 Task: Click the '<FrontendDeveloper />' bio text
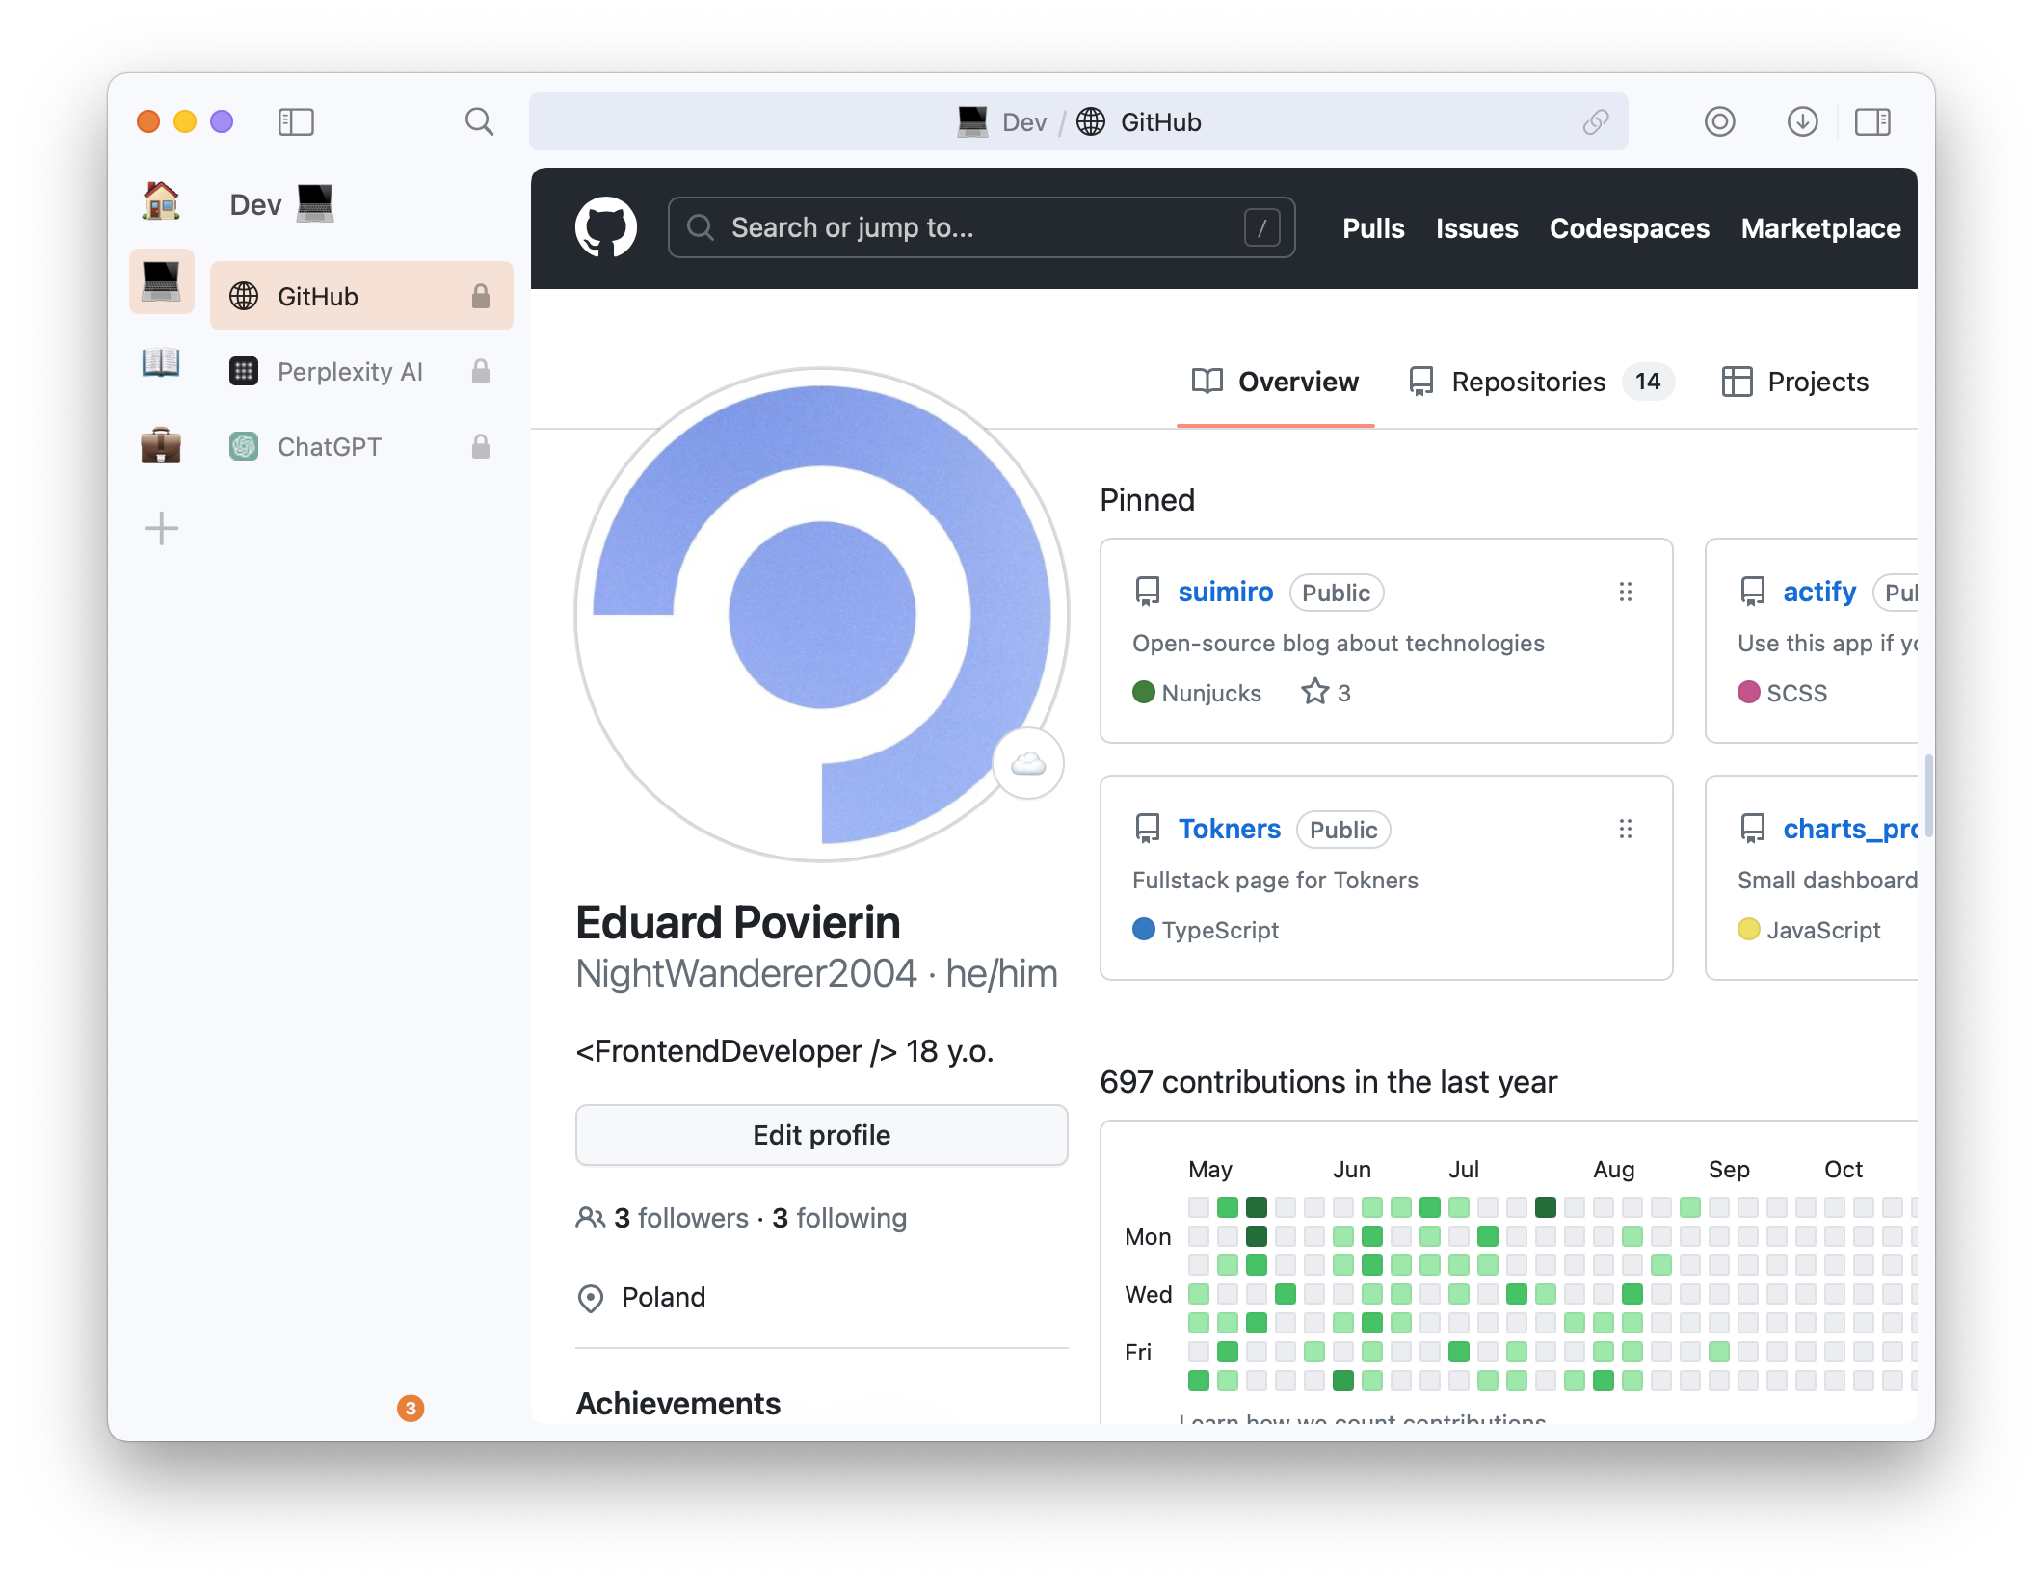pyautogui.click(x=737, y=1051)
